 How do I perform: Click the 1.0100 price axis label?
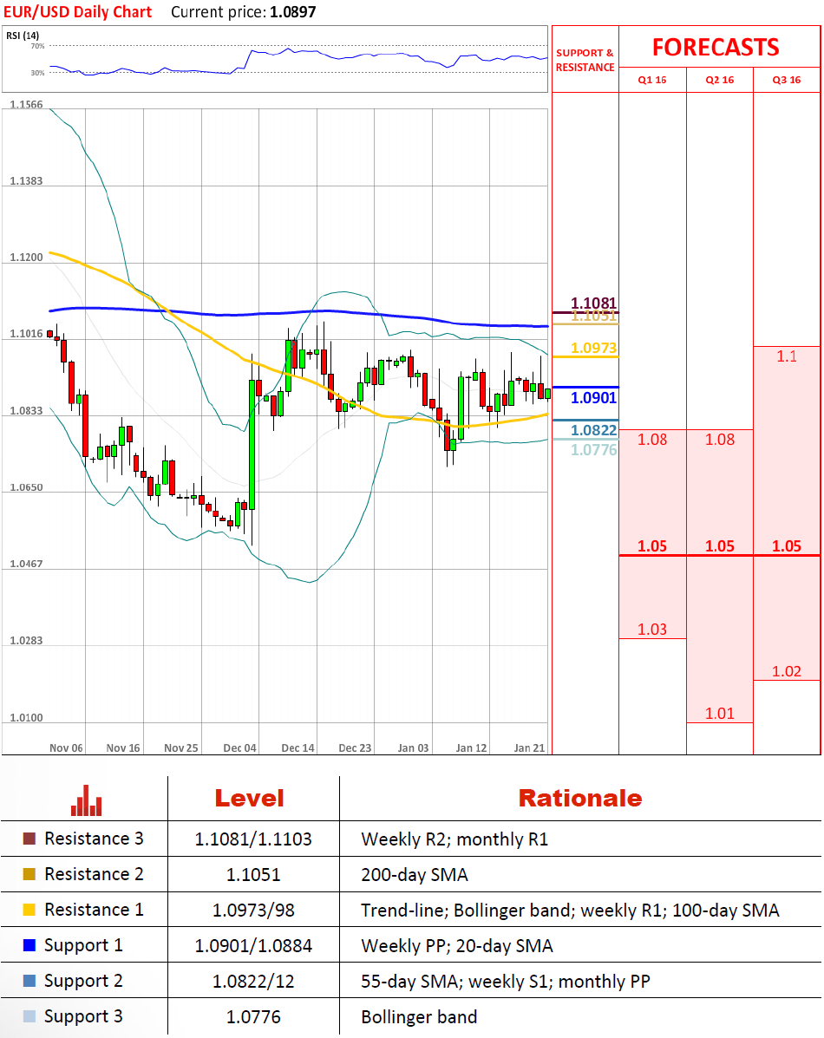point(27,718)
